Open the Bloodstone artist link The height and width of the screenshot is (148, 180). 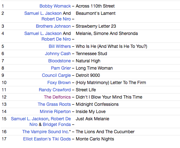(59, 61)
